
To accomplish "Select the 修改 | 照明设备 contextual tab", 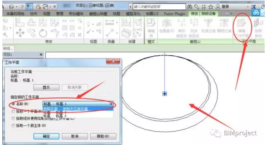I will point(203,14).
